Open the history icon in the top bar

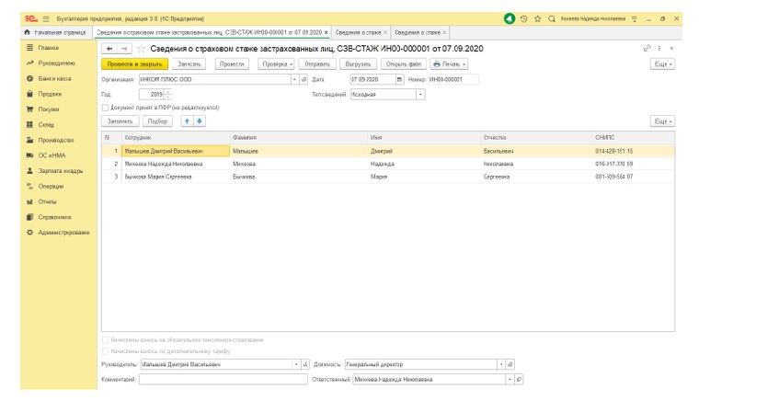click(x=523, y=18)
